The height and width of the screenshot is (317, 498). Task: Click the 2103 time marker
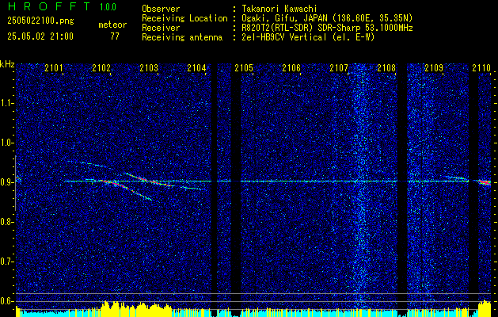click(149, 67)
